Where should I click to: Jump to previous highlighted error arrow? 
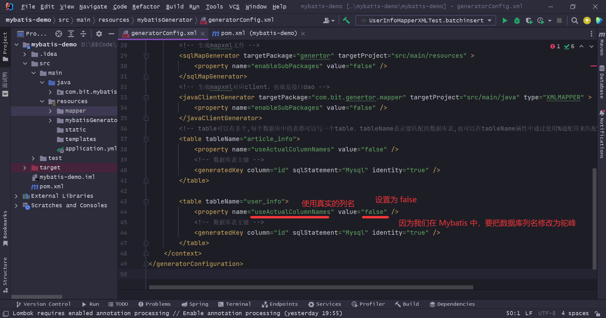(x=581, y=46)
